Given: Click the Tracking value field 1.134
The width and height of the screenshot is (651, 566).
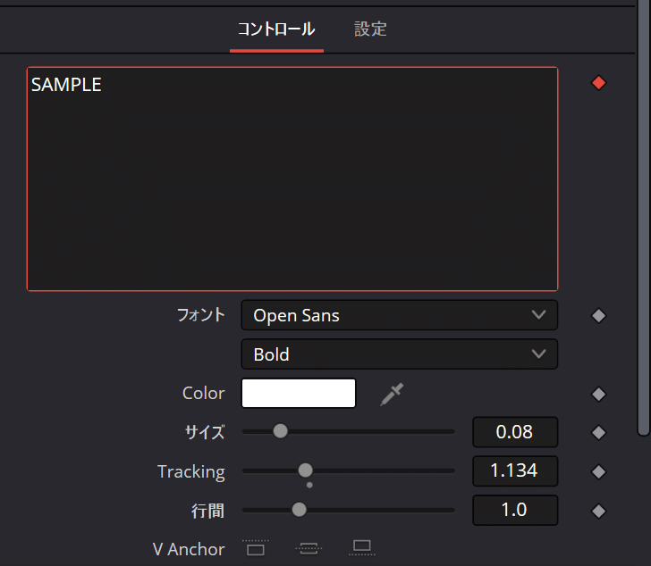Looking at the screenshot, I should (515, 471).
